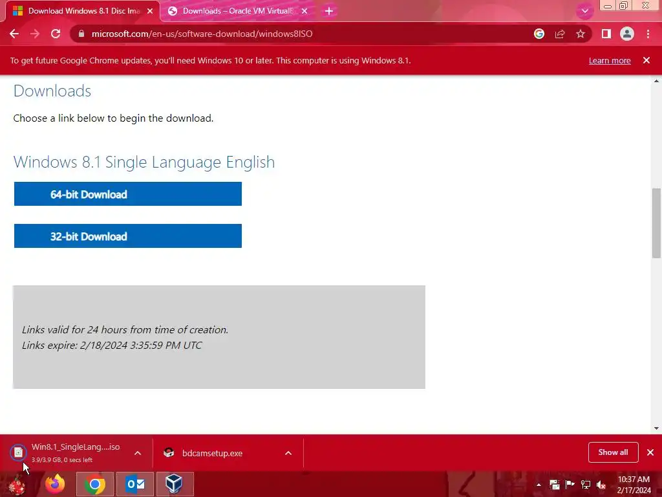Start the 64-bit Download

pyautogui.click(x=128, y=194)
